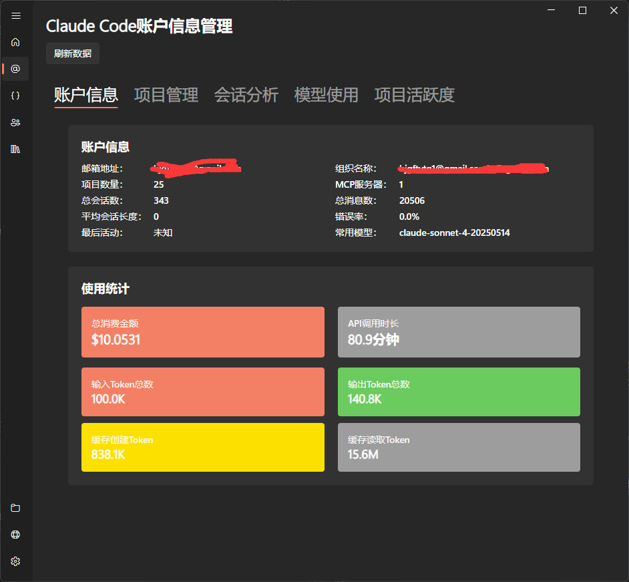The width and height of the screenshot is (629, 582).
Task: Click the 刷新数据 refresh button
Action: tap(73, 53)
